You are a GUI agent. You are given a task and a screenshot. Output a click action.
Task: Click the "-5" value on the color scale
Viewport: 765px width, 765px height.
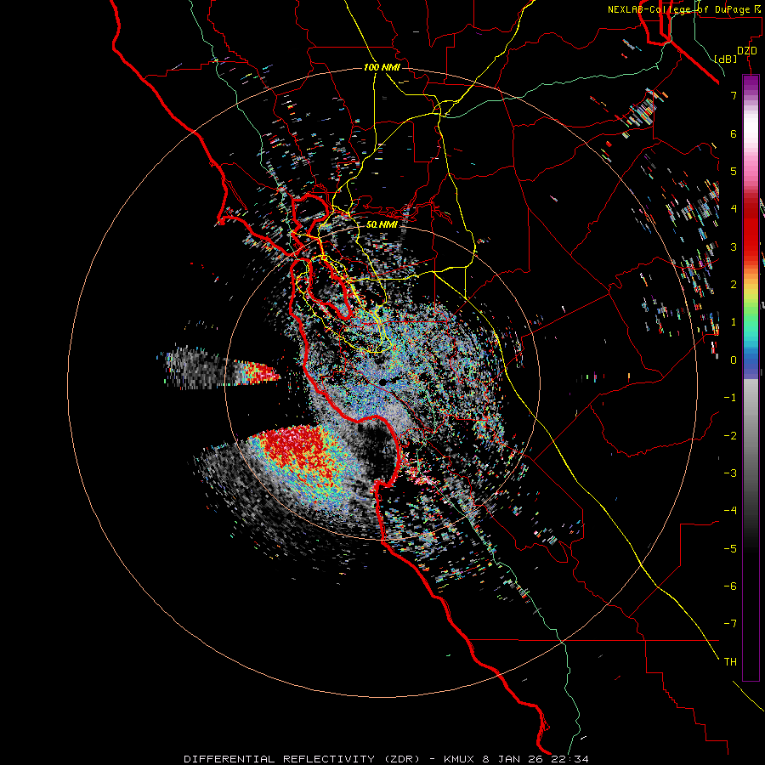tap(730, 549)
